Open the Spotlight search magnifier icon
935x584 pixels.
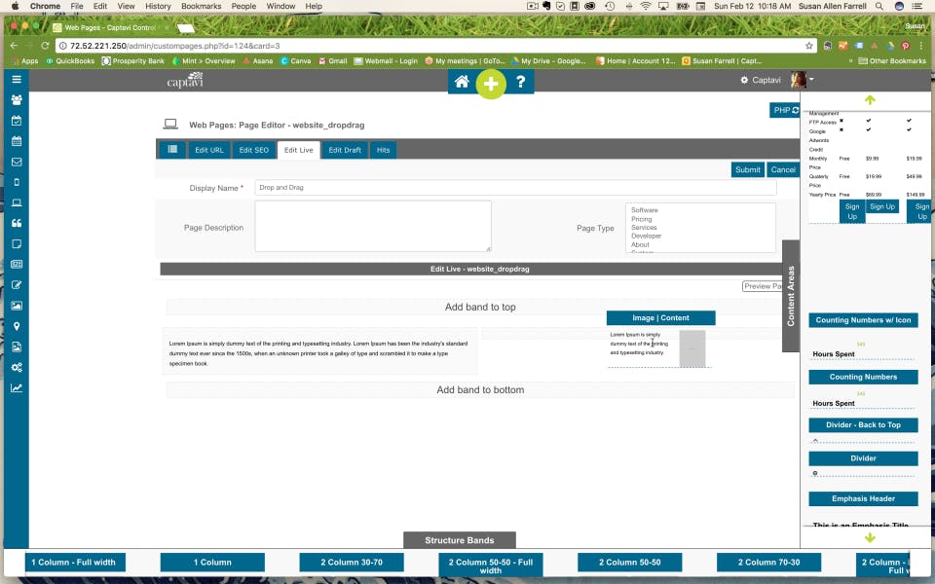click(879, 6)
